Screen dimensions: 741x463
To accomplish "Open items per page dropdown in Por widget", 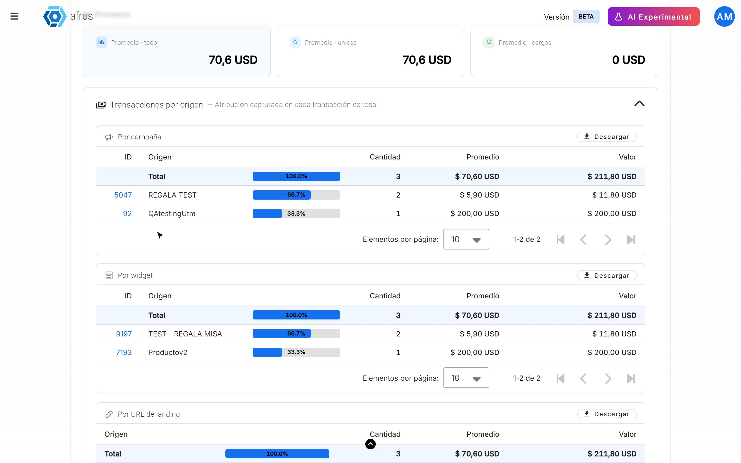I will coord(466,378).
